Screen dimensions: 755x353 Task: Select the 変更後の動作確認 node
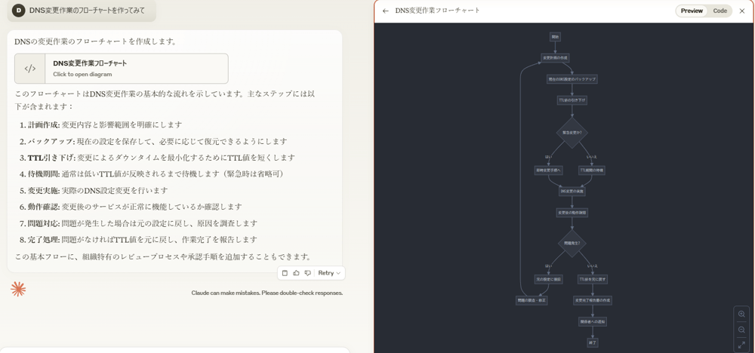pos(572,212)
